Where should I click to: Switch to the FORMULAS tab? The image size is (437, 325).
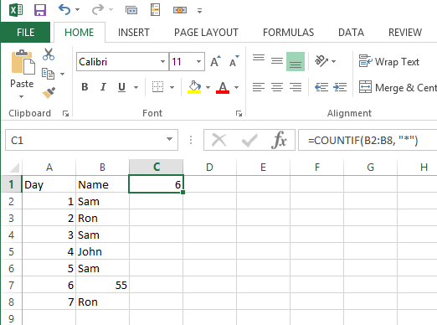click(288, 33)
